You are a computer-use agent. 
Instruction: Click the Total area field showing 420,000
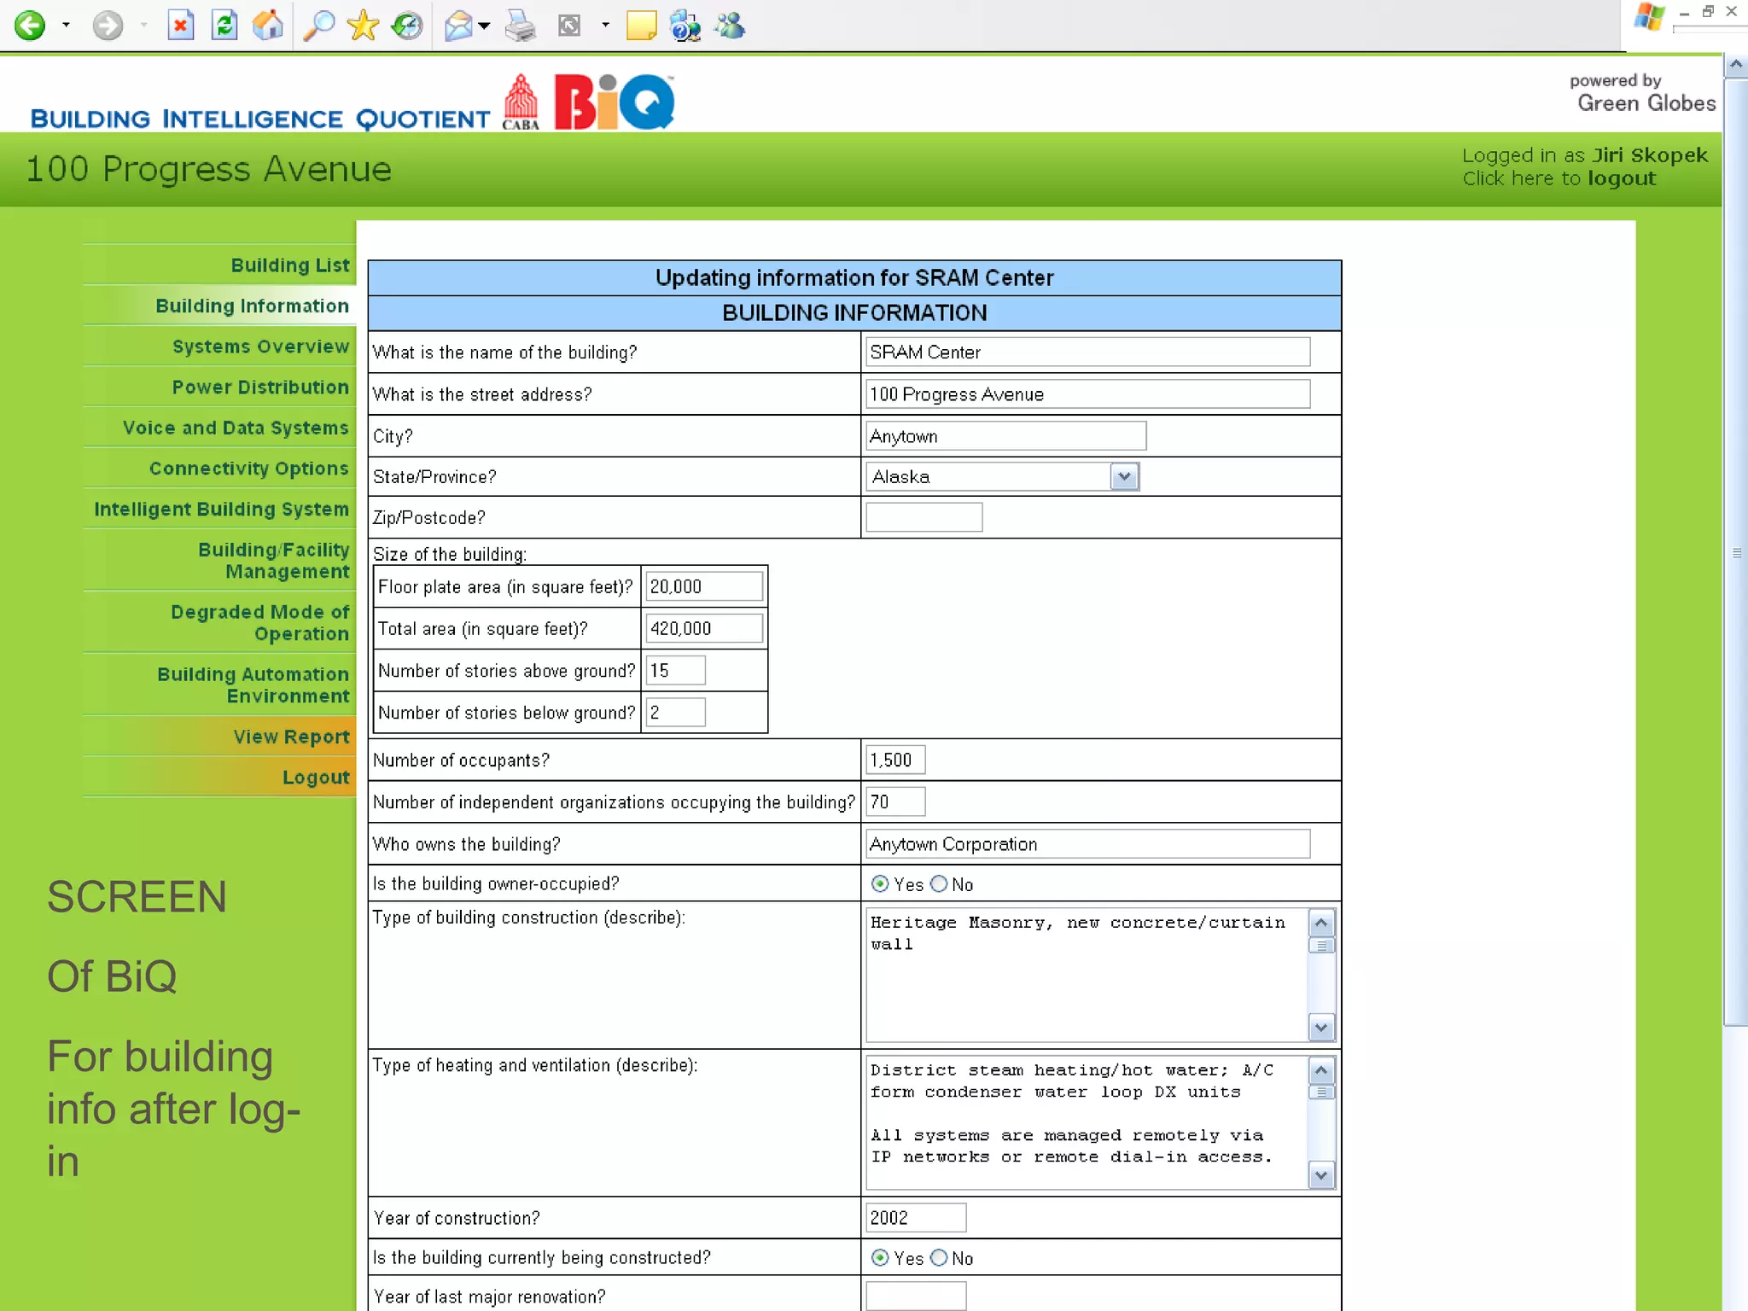(704, 629)
